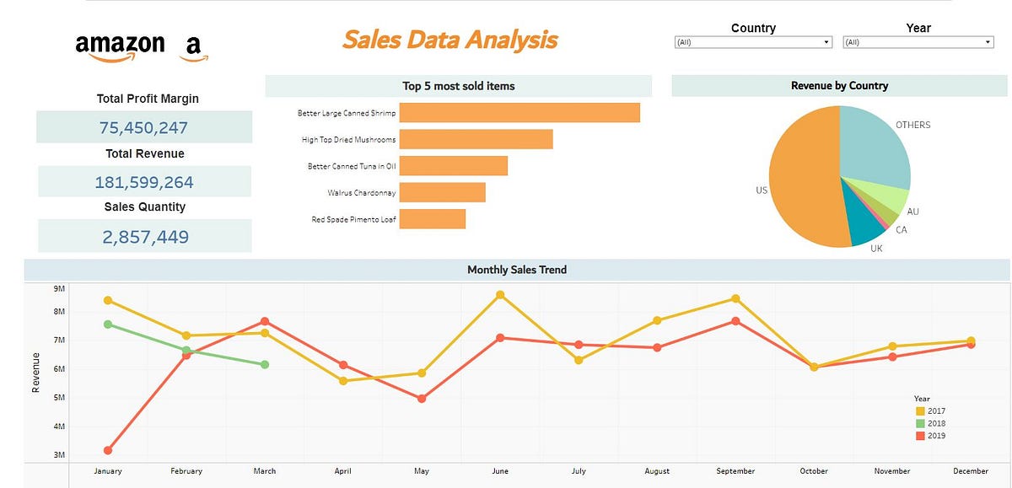Click the Total Revenue KPI box
The height and width of the screenshot is (488, 1012).
143,180
